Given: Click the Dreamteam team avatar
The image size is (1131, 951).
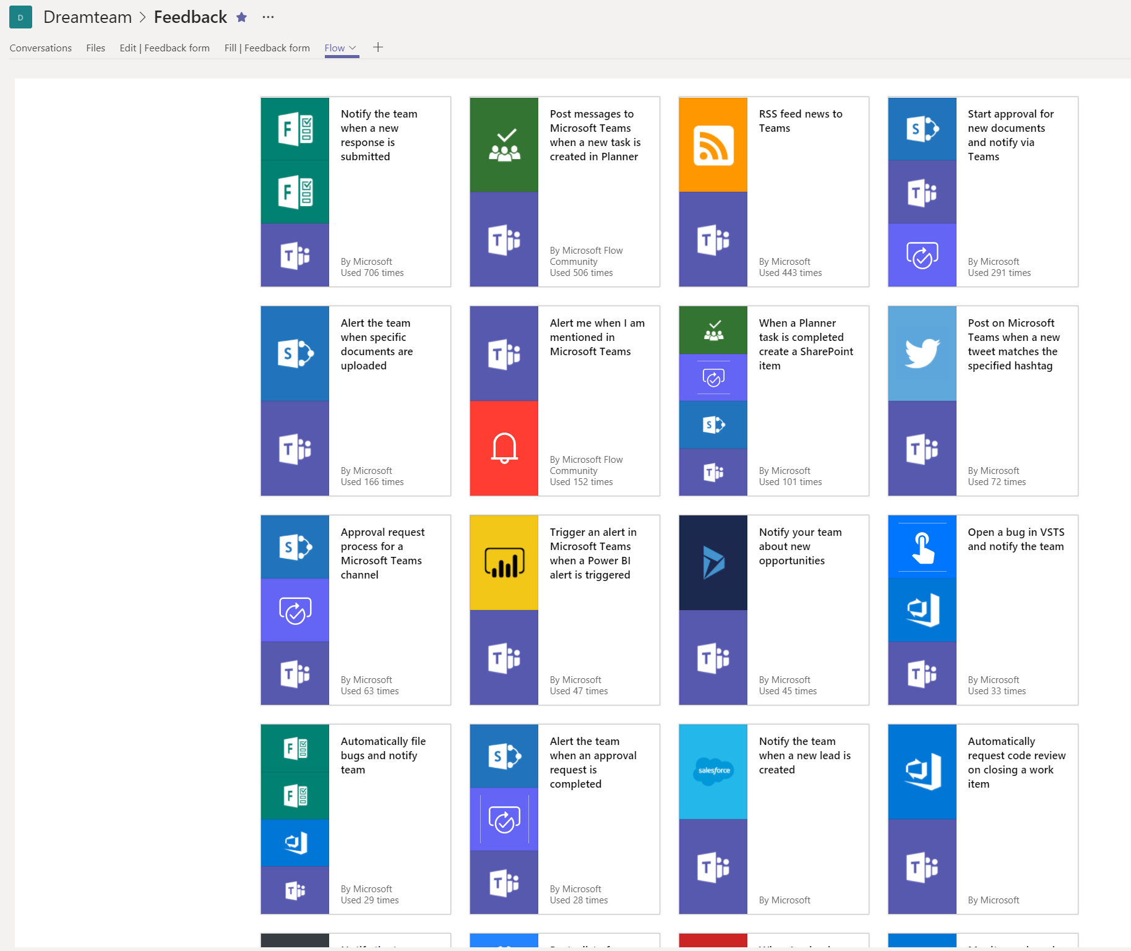Looking at the screenshot, I should tap(20, 17).
